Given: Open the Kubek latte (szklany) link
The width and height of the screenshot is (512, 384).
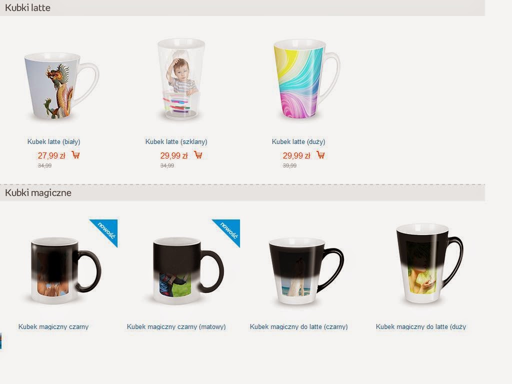Looking at the screenshot, I should coord(176,141).
